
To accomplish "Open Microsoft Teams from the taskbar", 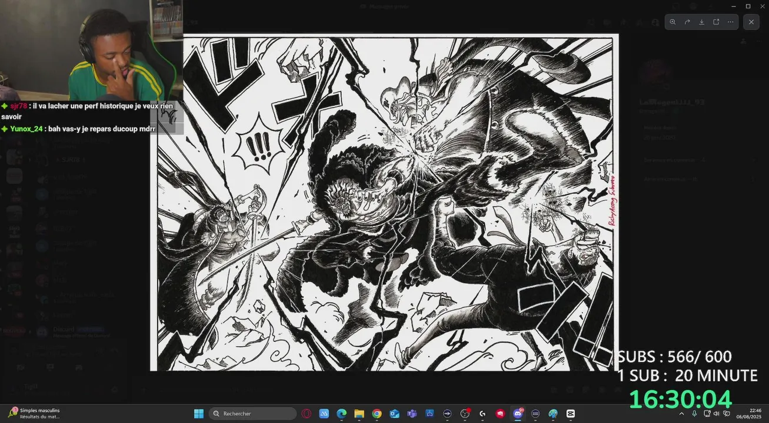I will [x=412, y=414].
